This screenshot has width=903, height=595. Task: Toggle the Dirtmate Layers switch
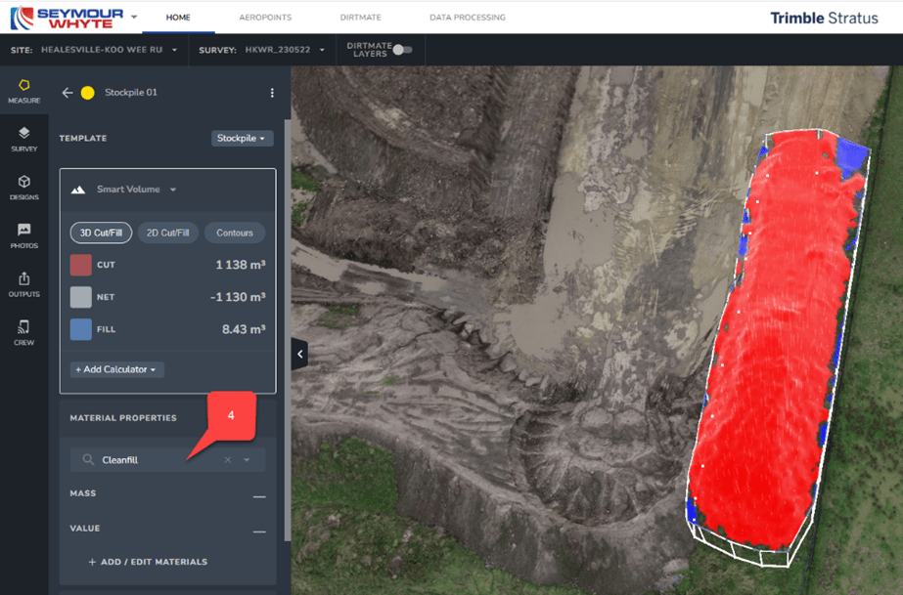pos(402,50)
